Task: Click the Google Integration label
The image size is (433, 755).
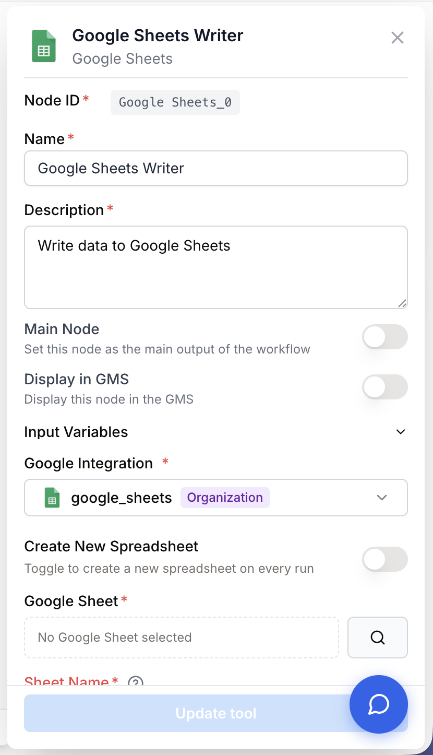Action: click(89, 463)
